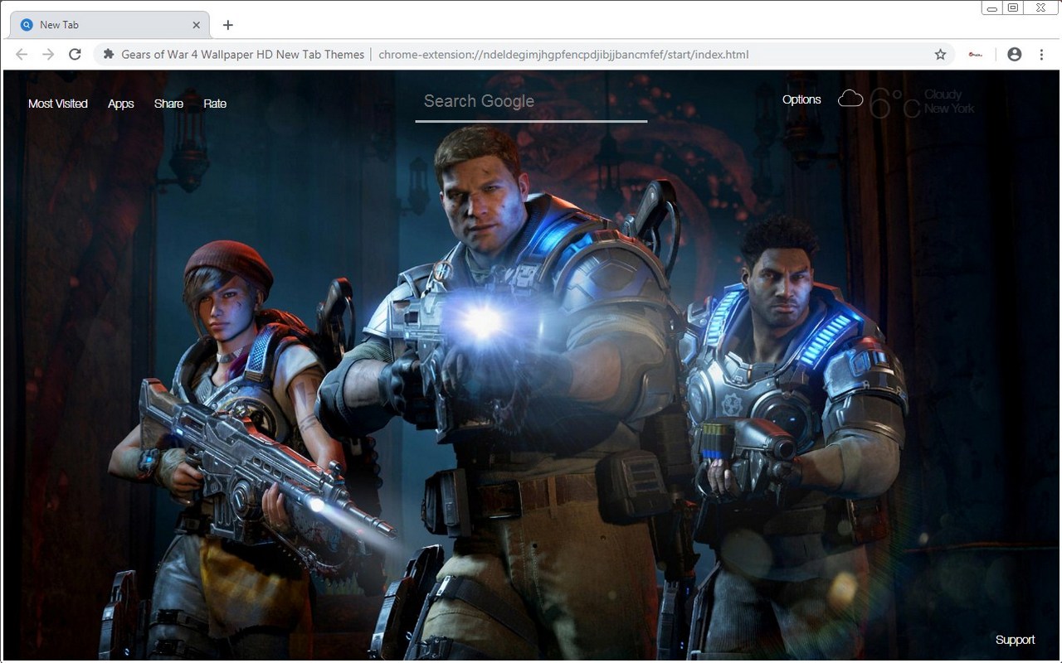Click the 6°C temperature reading
This screenshot has width=1062, height=663.
pyautogui.click(x=894, y=105)
